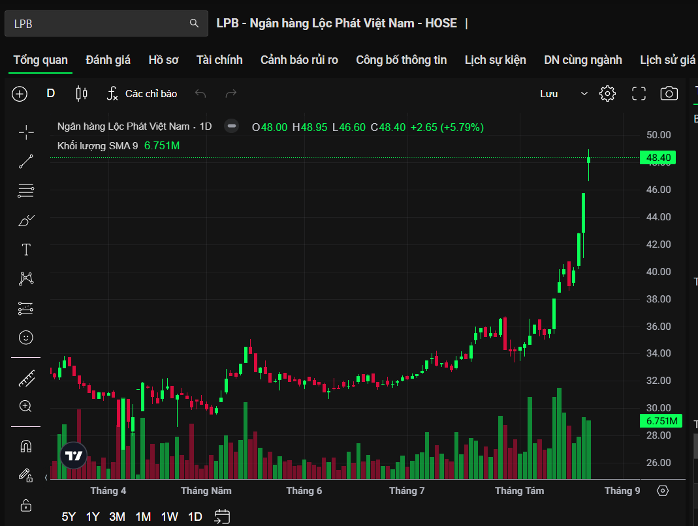The height and width of the screenshot is (526, 698).
Task: Open time axis settings hexagon icon
Action: click(x=663, y=491)
